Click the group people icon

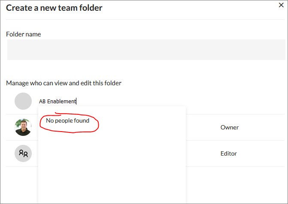click(23, 153)
